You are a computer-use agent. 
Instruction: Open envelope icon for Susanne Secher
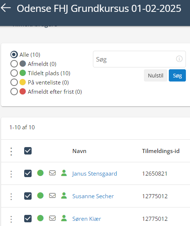pyautogui.click(x=52, y=196)
